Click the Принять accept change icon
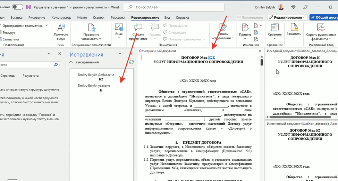This screenshot has height=181, width=338. coord(245,28)
